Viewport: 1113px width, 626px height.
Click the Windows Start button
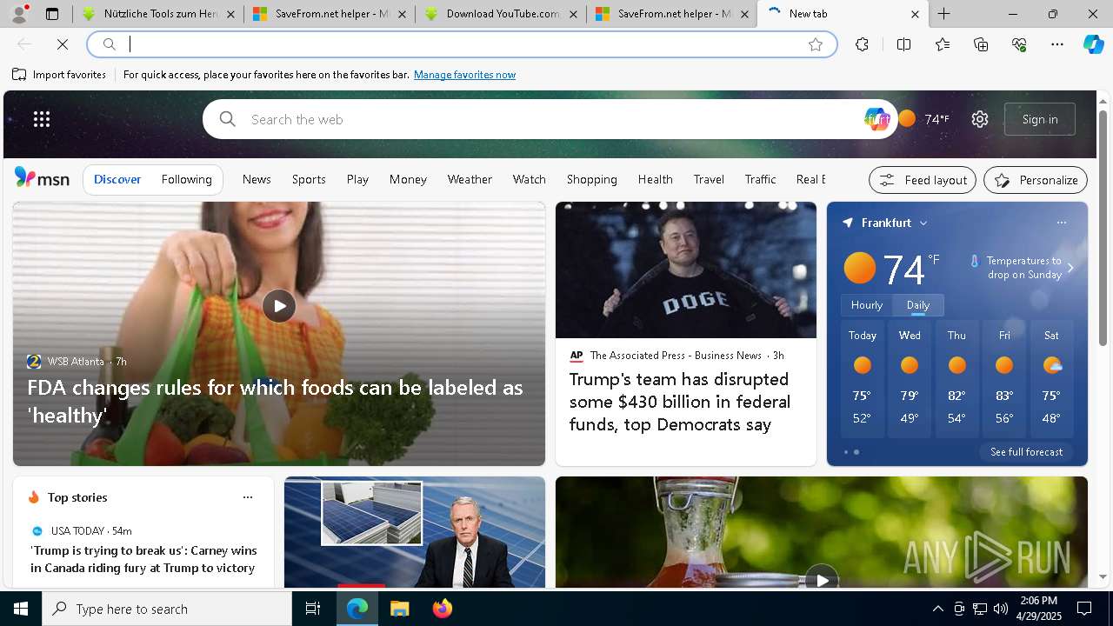[21, 609]
